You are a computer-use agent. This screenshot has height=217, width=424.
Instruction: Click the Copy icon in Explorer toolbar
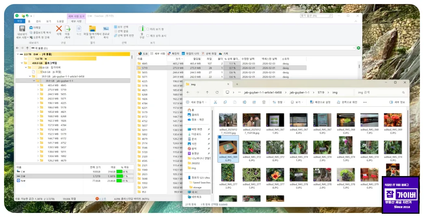(x=225, y=102)
